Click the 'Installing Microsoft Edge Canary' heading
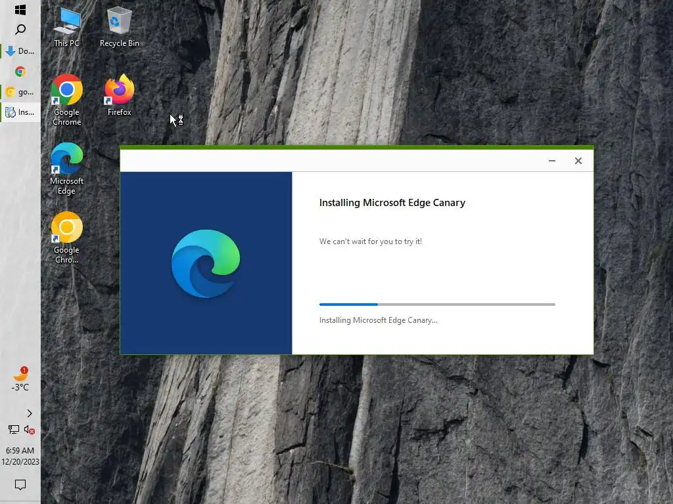Image resolution: width=673 pixels, height=504 pixels. [x=392, y=203]
